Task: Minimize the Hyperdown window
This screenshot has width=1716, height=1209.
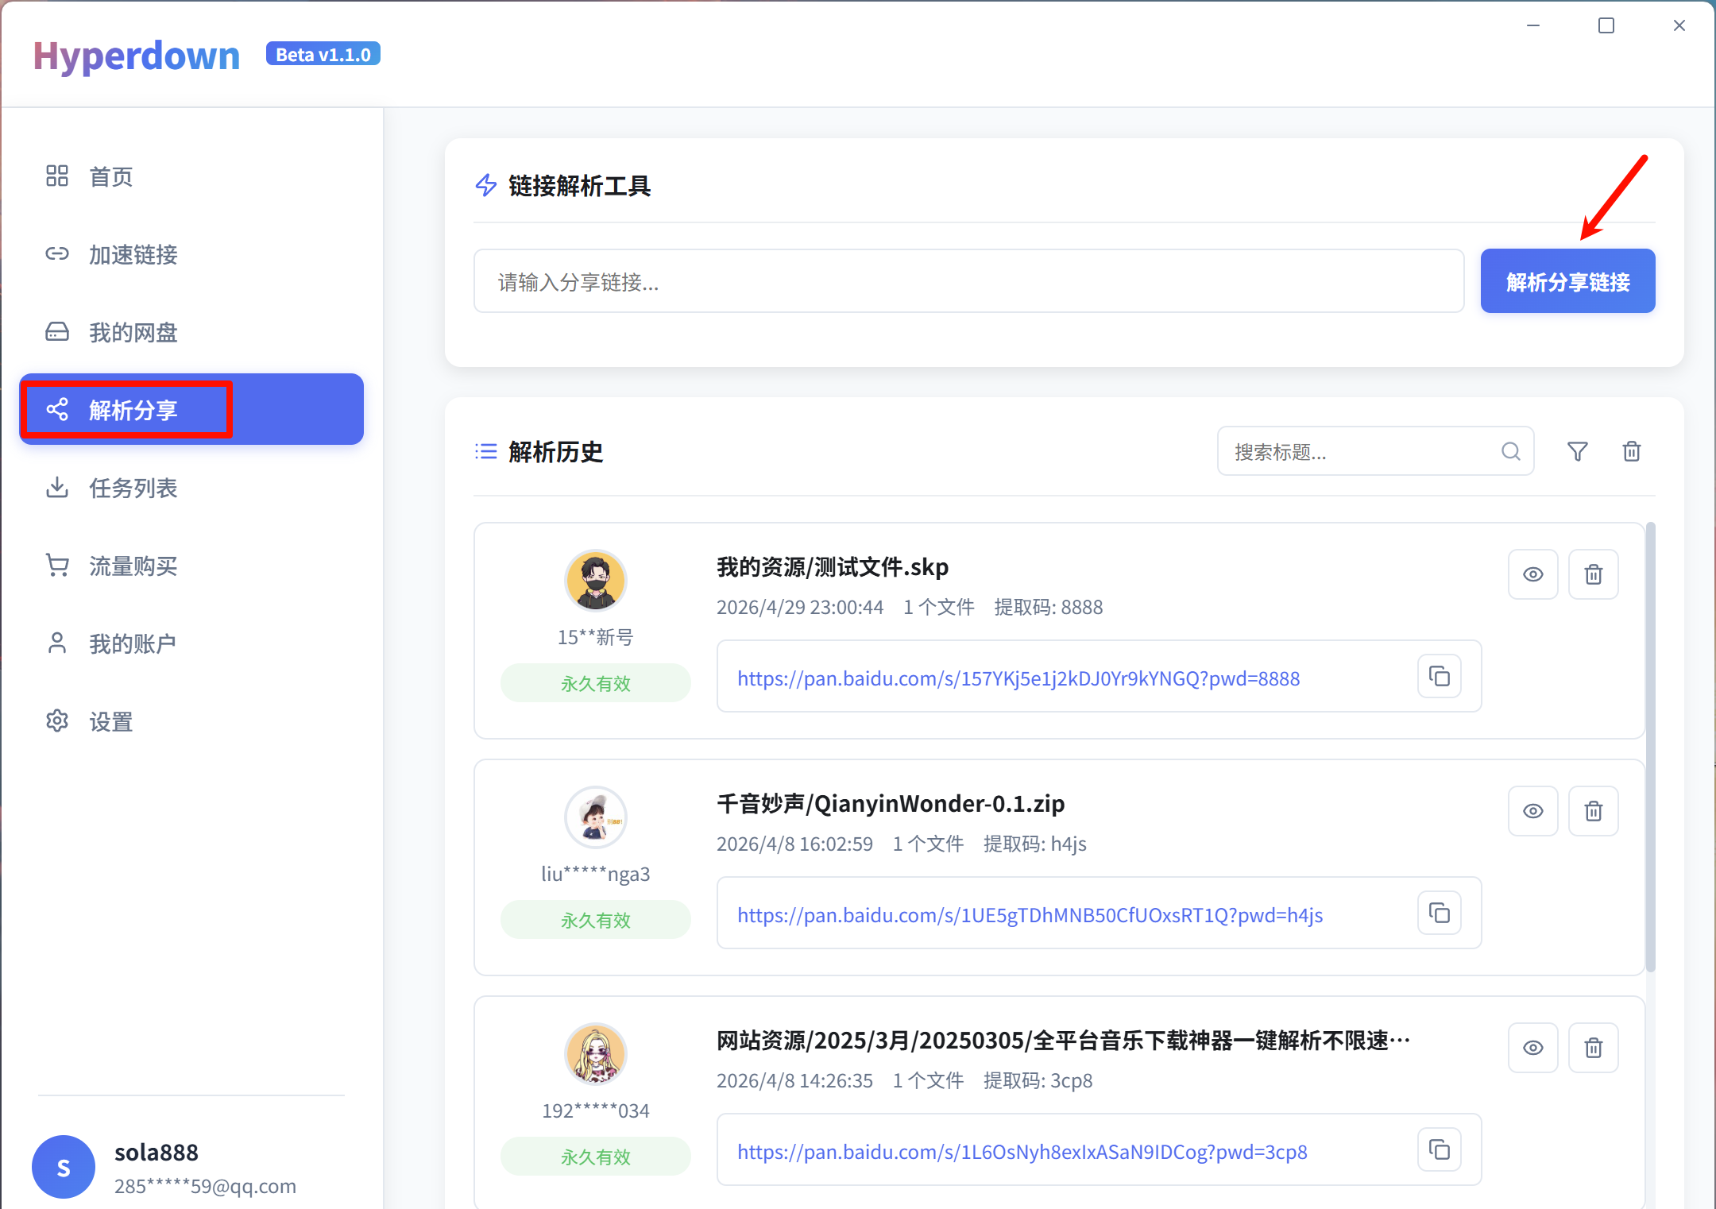Action: pyautogui.click(x=1533, y=25)
